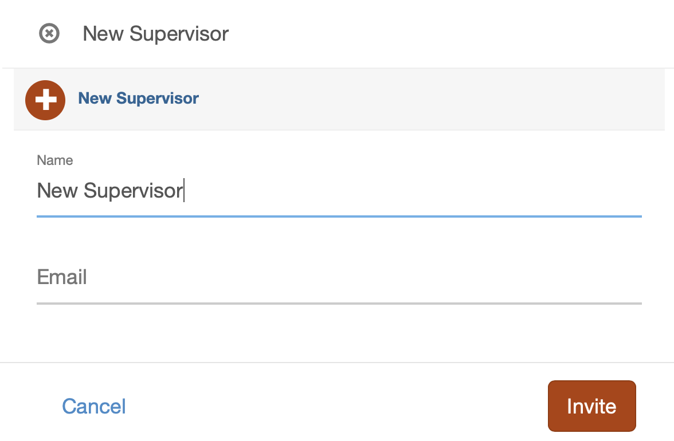This screenshot has width=674, height=441.
Task: Send the invitation with the Invite button
Action: tap(592, 406)
